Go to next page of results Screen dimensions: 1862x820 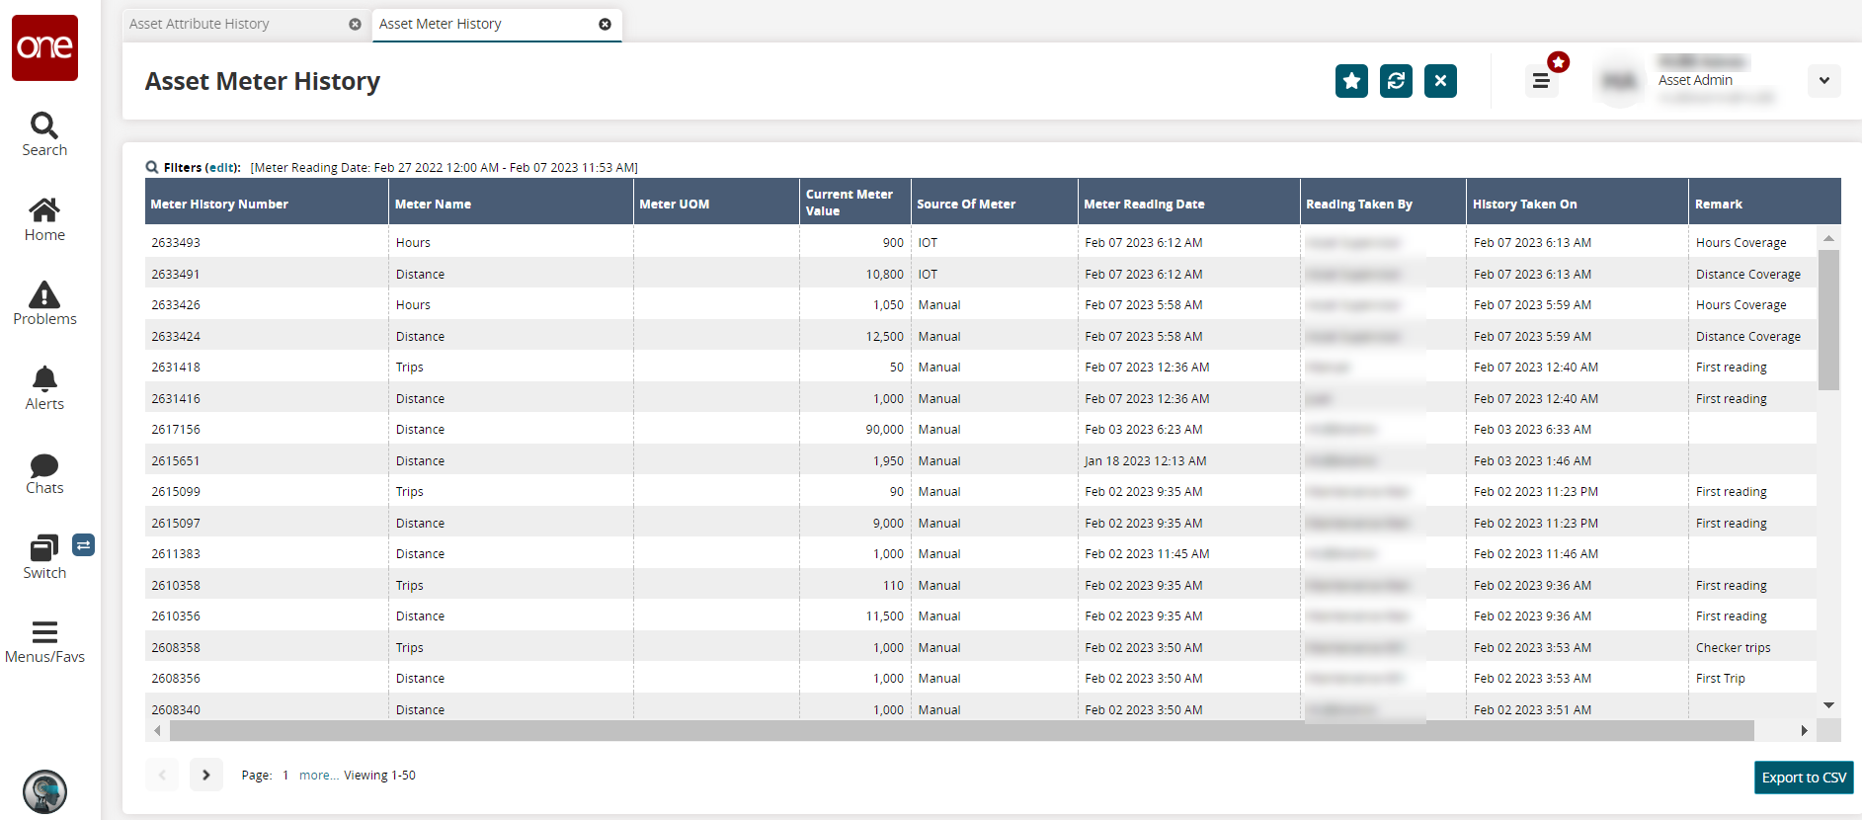click(206, 775)
